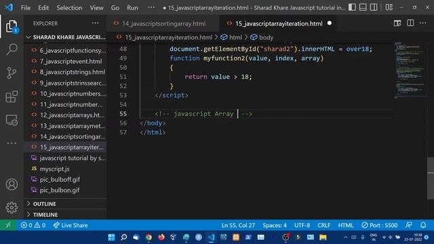Change indentation via Spaces: 4
Viewport: 434px width, 244px height.
pos(275,225)
